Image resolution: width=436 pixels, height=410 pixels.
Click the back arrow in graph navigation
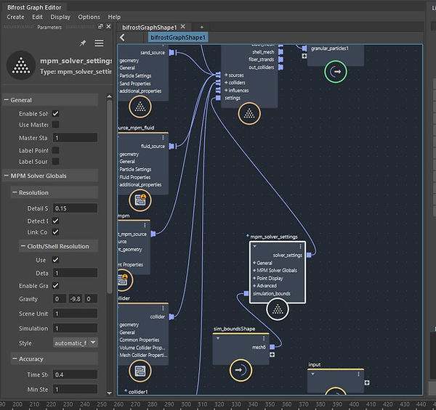coord(122,38)
